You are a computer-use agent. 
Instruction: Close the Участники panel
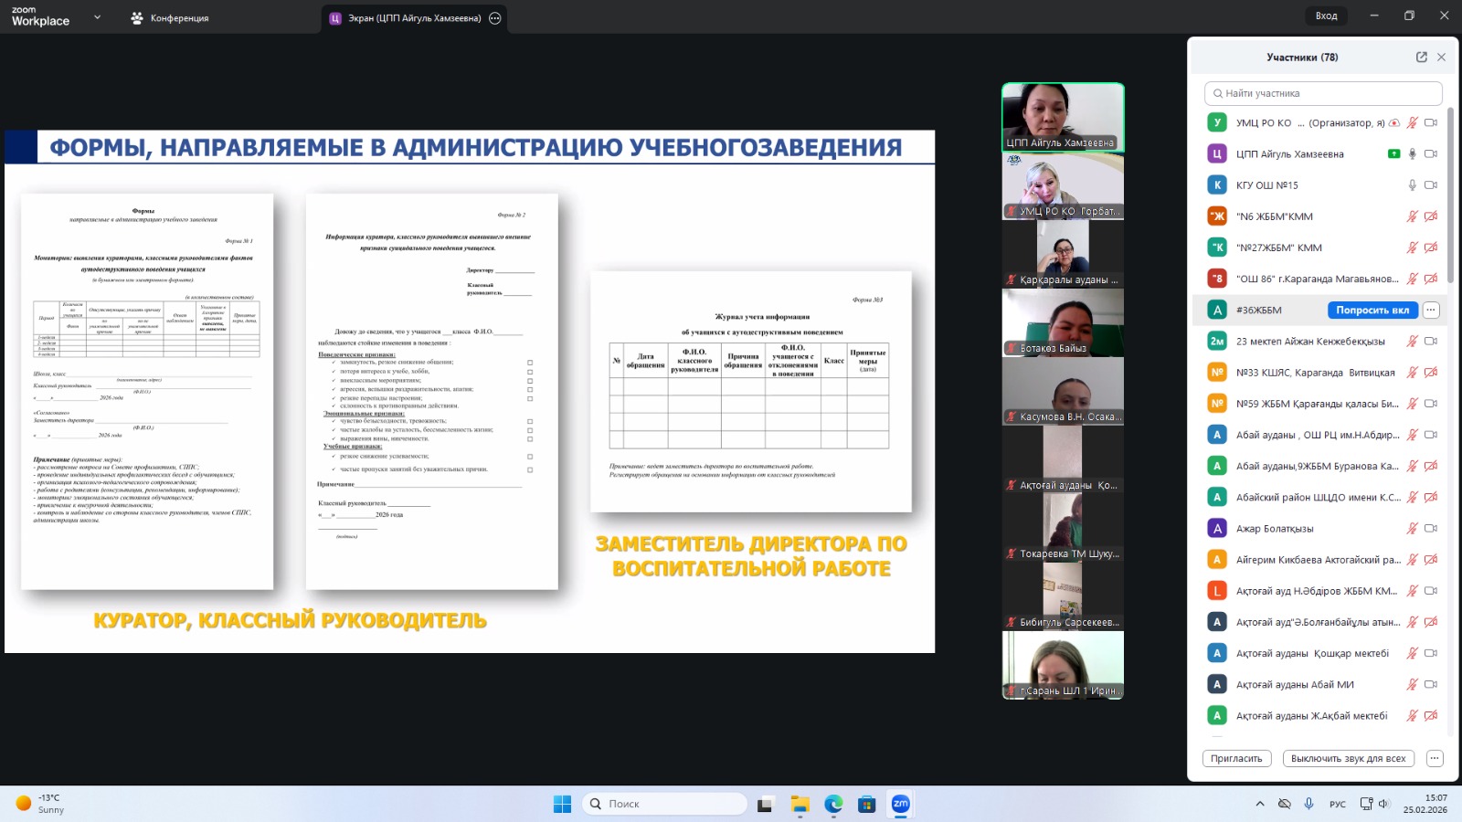coord(1441,57)
